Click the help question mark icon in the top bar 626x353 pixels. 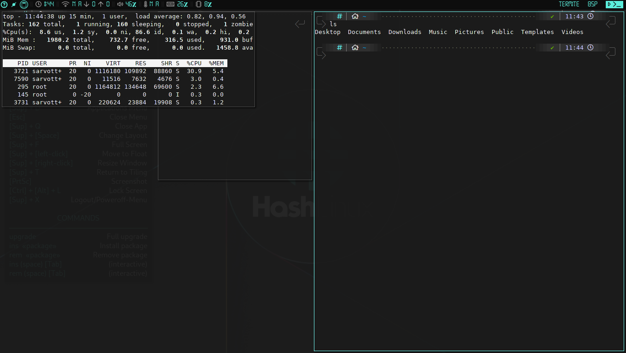(5, 4)
